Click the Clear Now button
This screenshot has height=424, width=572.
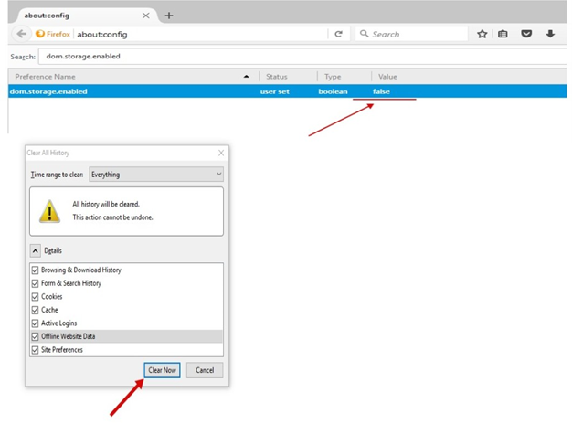click(162, 370)
